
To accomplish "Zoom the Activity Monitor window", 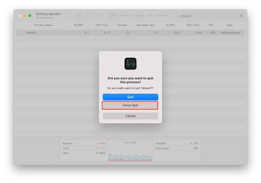I will [x=30, y=16].
